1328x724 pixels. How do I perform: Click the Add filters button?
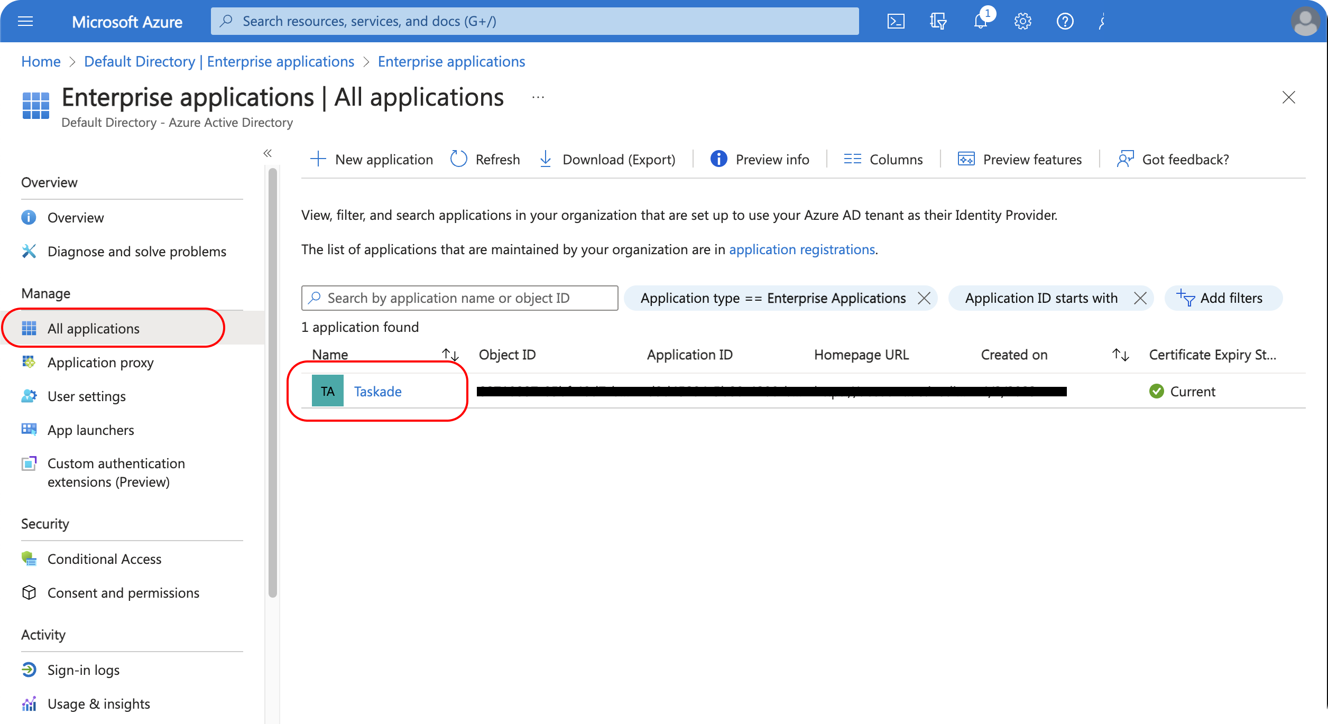click(1223, 298)
